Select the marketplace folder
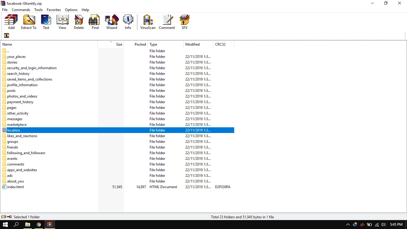The height and width of the screenshot is (229, 407). pos(117,125)
